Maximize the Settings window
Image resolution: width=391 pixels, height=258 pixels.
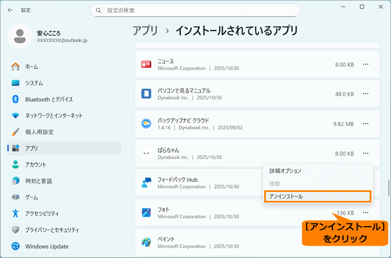tap(362, 7)
